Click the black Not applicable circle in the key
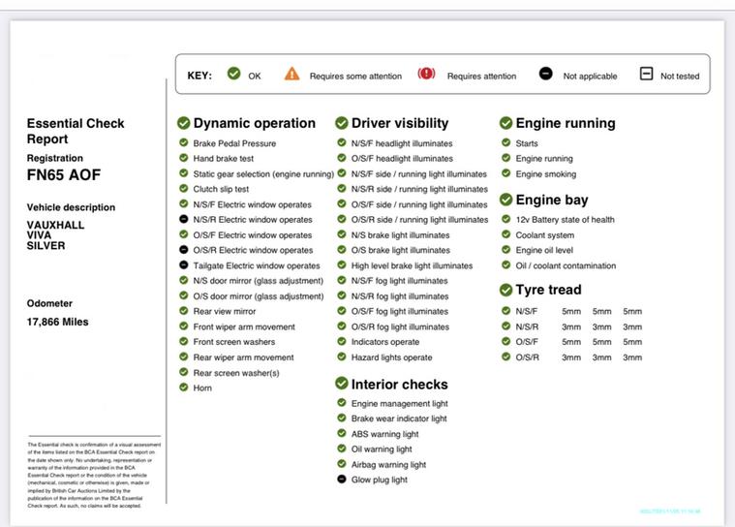 [546, 75]
